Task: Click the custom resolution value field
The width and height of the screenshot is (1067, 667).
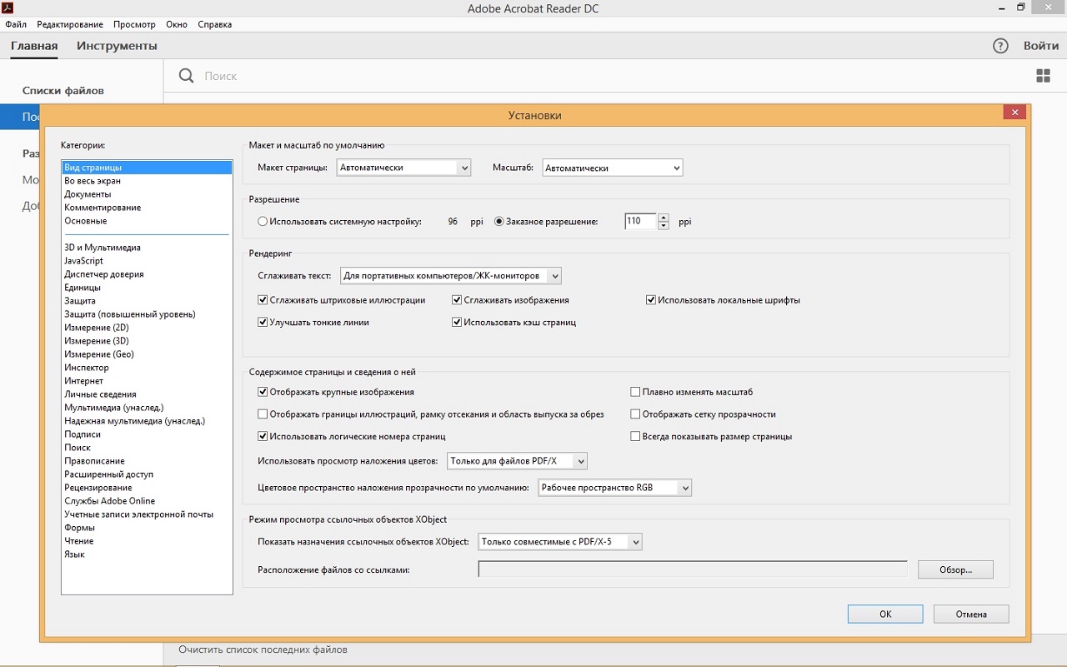Action: 639,222
